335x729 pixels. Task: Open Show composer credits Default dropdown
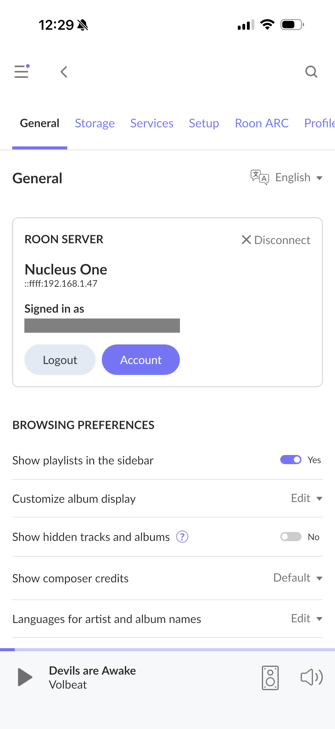pos(298,578)
